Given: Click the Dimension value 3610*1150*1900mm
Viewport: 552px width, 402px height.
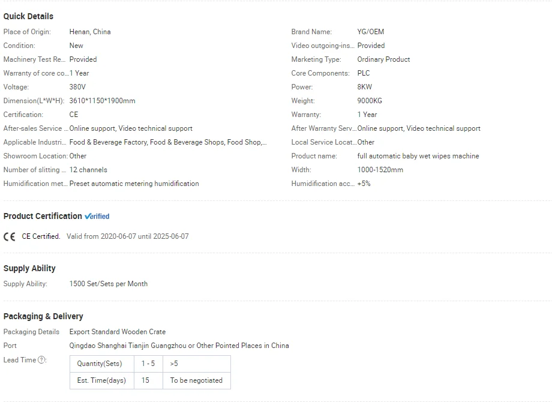Looking at the screenshot, I should [x=103, y=101].
